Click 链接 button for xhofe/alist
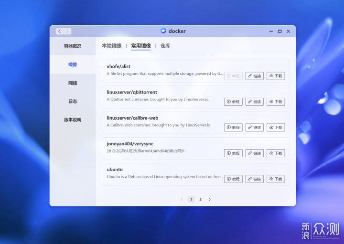 coord(255,76)
